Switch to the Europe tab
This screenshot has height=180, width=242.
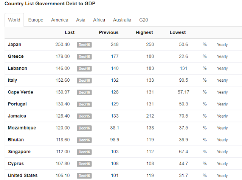tap(36, 20)
